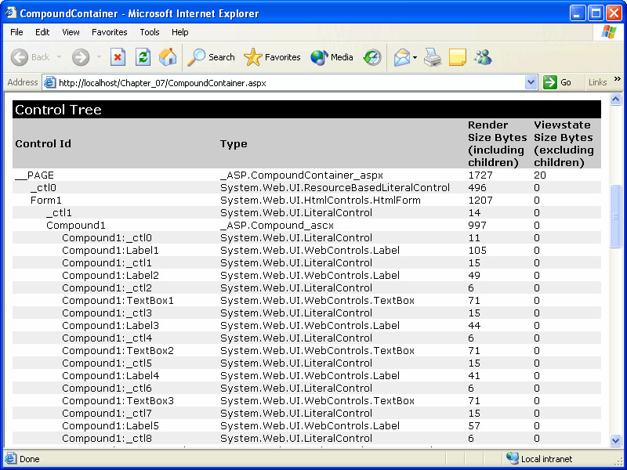
Task: Expand the Links toolbar chevron
Action: coord(617,80)
